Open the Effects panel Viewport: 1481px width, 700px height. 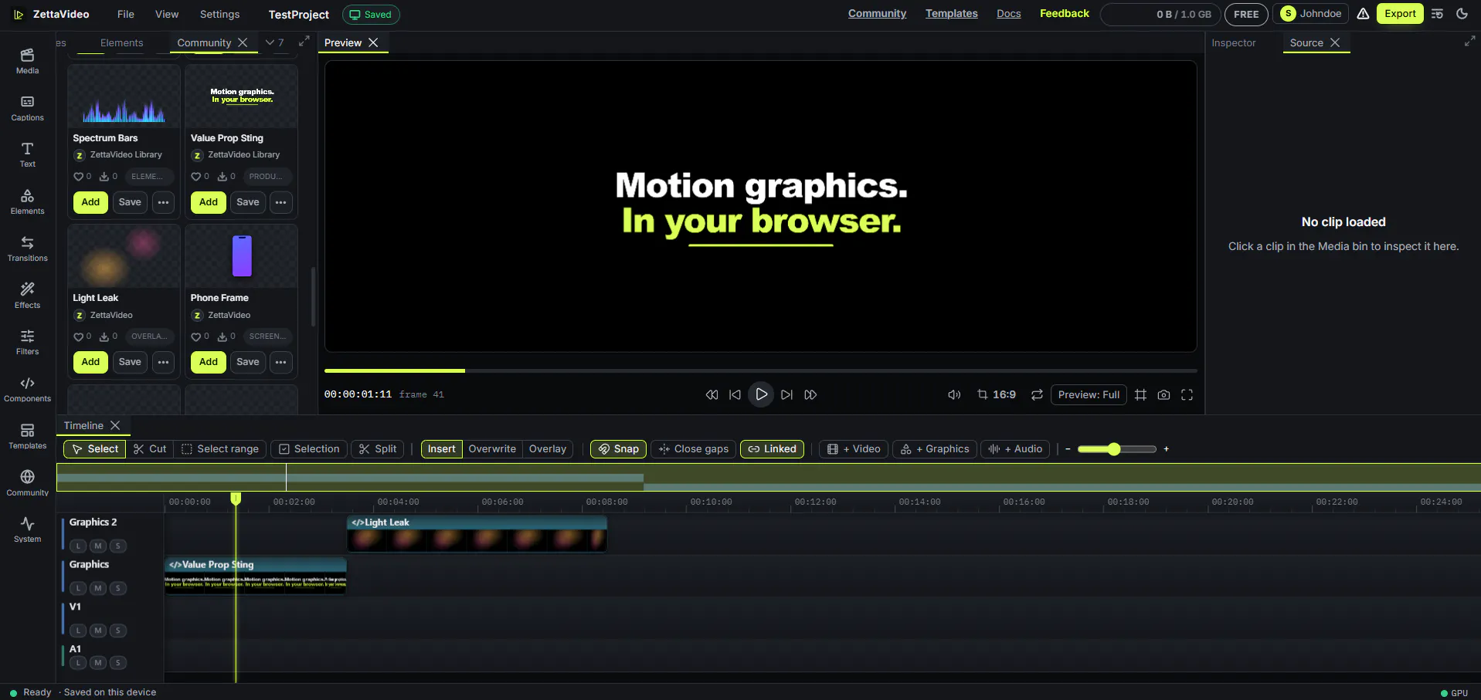click(27, 296)
